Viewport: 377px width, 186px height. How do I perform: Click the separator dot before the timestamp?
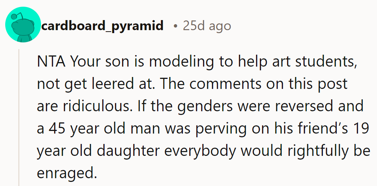(175, 26)
